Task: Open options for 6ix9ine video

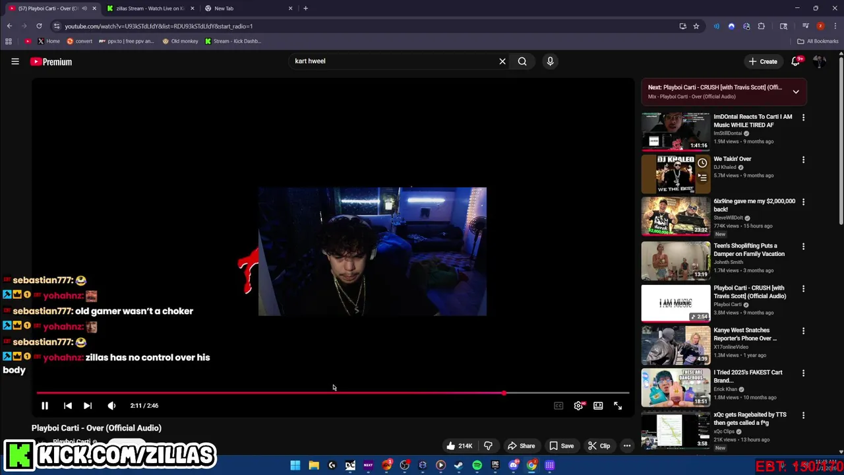Action: 803,202
